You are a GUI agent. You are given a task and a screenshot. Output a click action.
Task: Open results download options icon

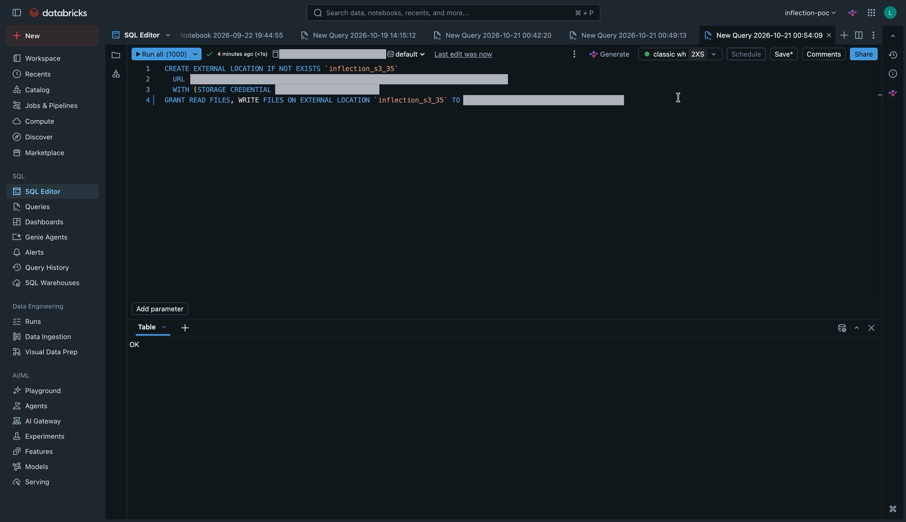pos(842,328)
